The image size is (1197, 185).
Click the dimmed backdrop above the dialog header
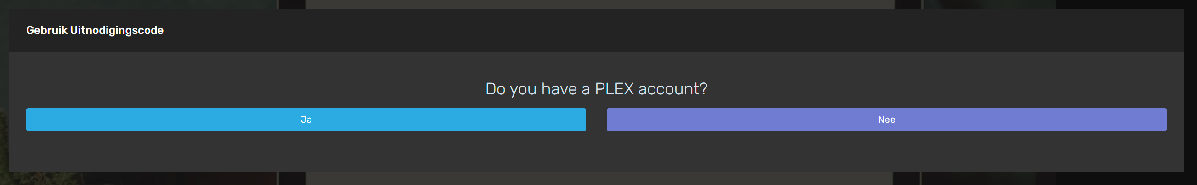tap(596, 4)
